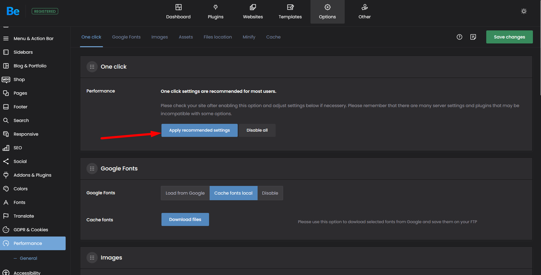This screenshot has height=275, width=541.
Task: Open the Other section
Action: [x=365, y=12]
